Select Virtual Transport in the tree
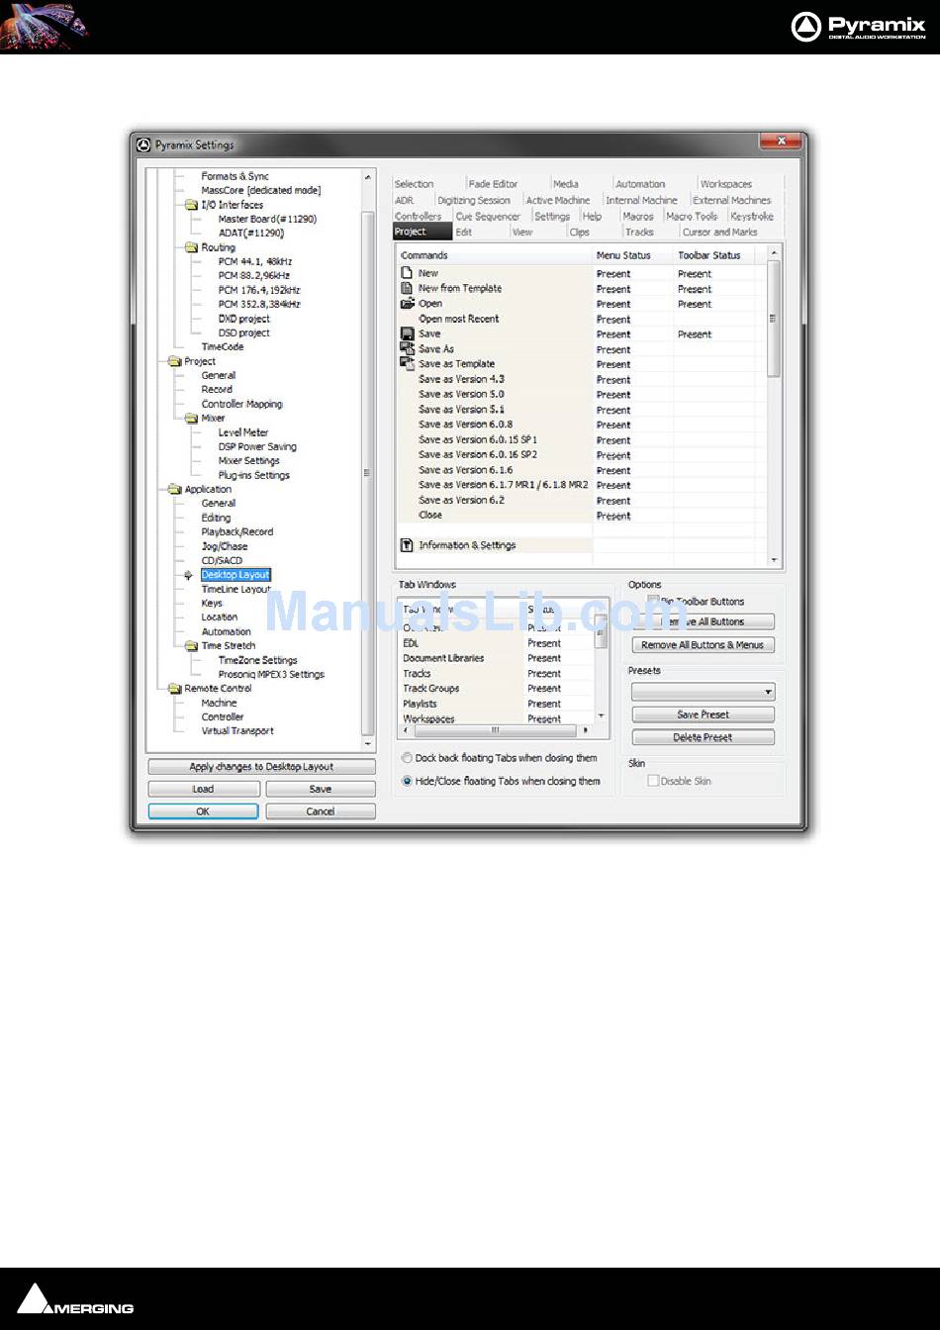Viewport: 940px width, 1330px height. click(237, 730)
